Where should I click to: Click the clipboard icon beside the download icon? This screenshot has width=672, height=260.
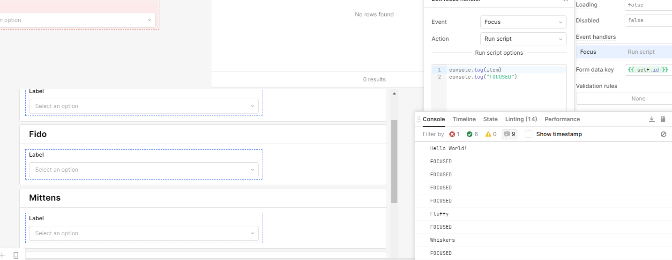(x=663, y=119)
